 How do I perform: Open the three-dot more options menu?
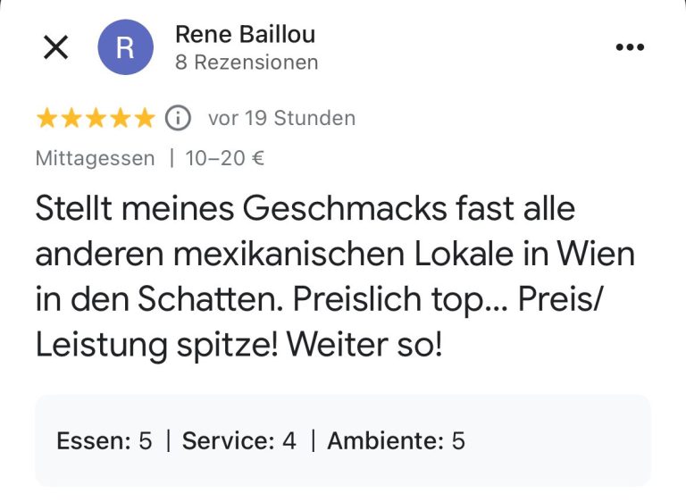[x=630, y=48]
